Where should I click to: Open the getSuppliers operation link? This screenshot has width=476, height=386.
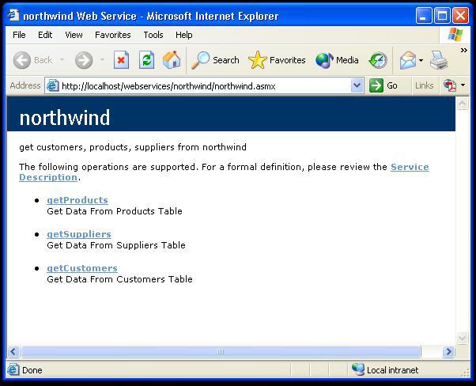pos(79,234)
